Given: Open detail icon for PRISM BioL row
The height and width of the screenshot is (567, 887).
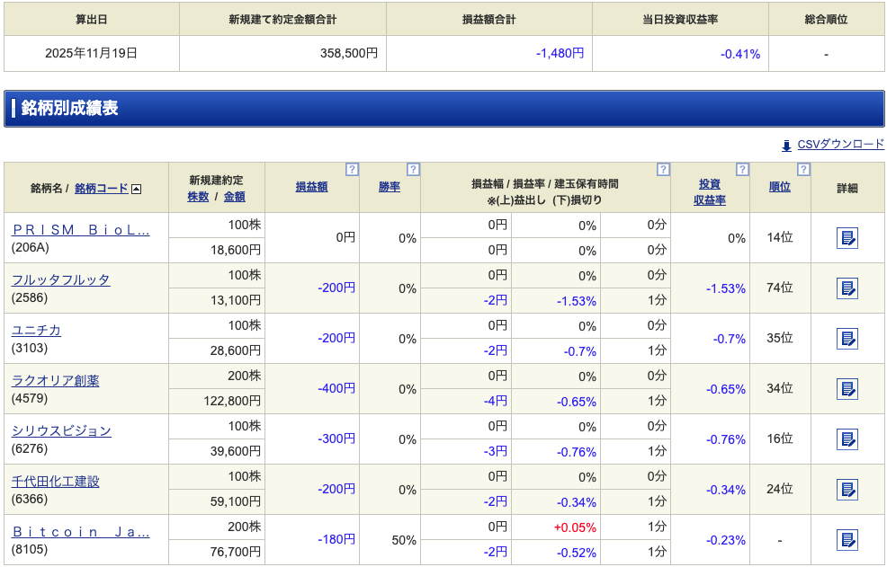Looking at the screenshot, I should pyautogui.click(x=847, y=238).
